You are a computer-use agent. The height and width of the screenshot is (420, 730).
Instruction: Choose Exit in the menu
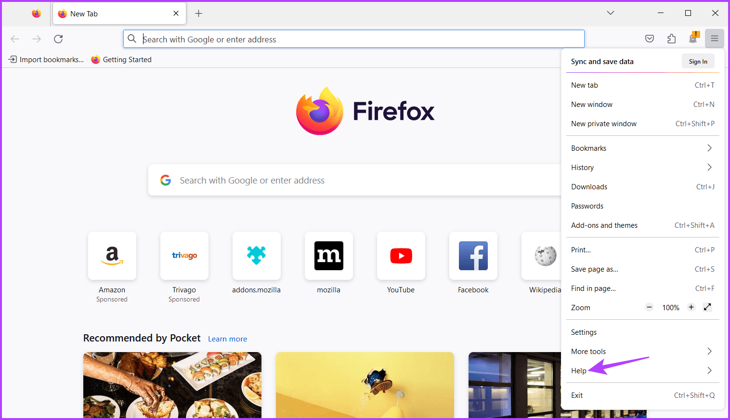[642, 395]
